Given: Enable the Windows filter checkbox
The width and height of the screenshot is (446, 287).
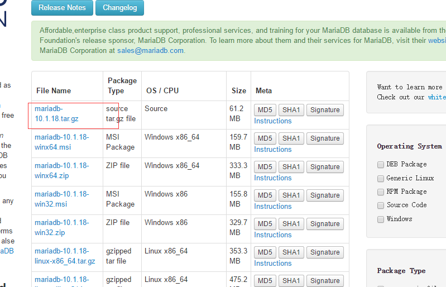Looking at the screenshot, I should coord(381,219).
